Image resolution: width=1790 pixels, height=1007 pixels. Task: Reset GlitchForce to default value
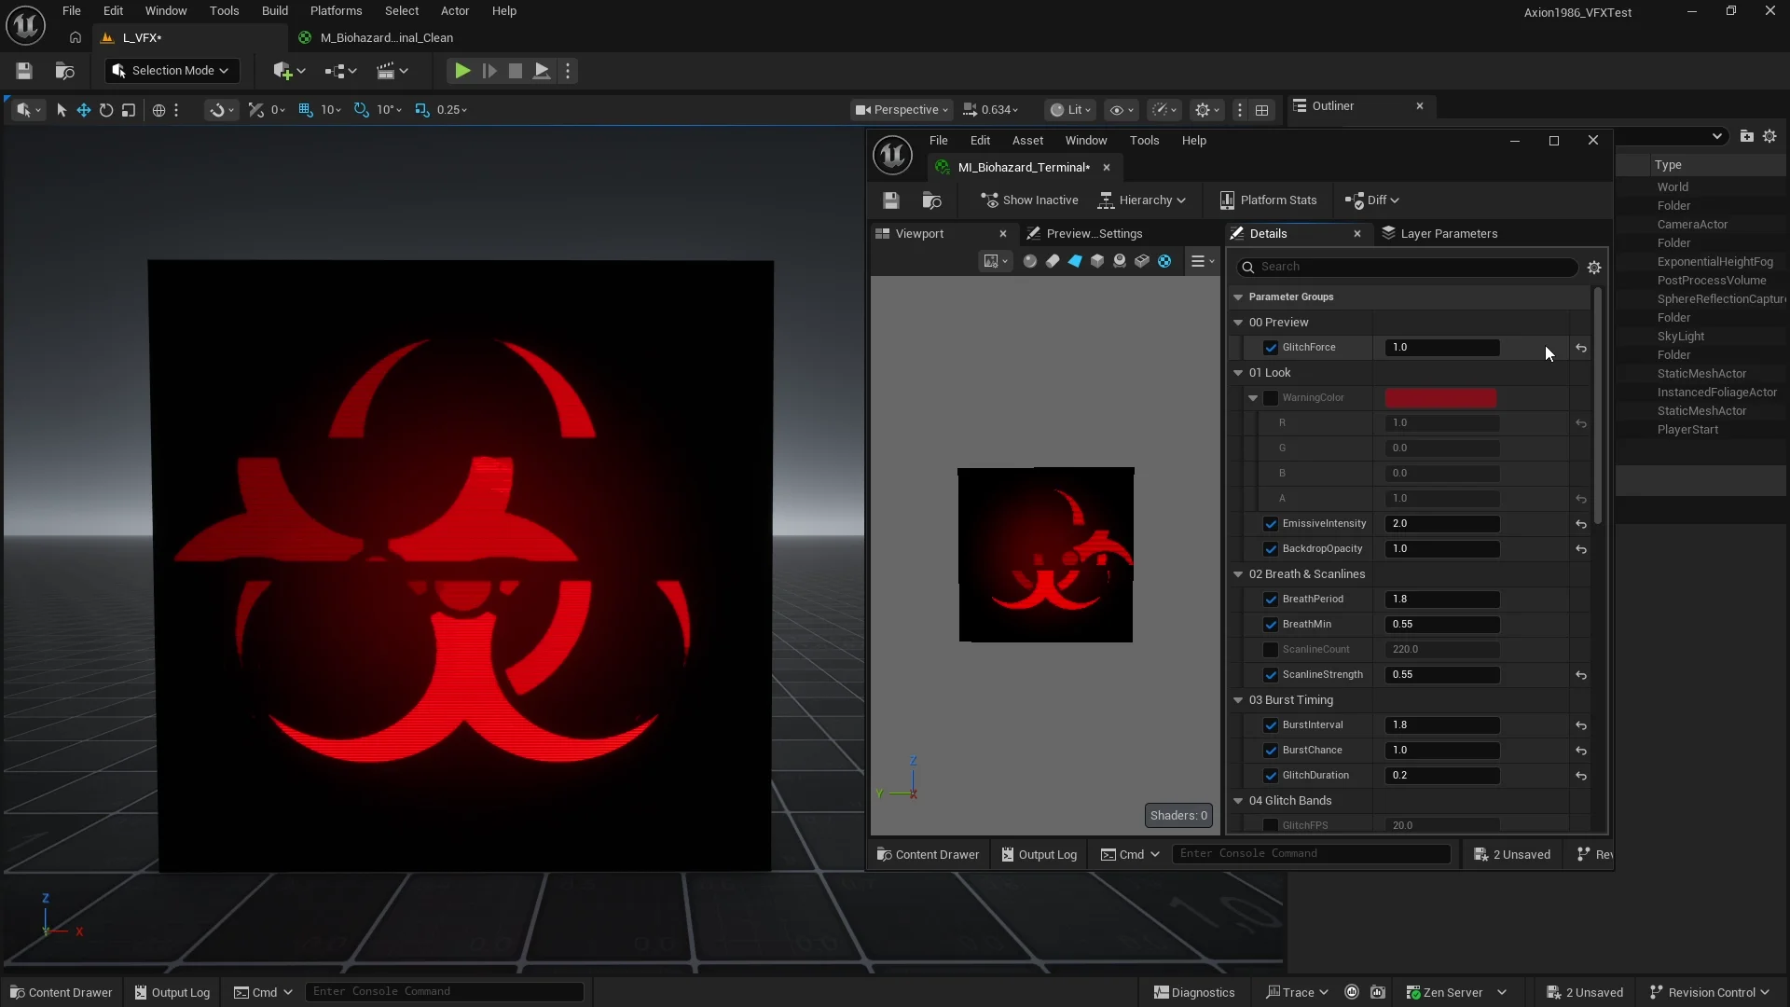1581,348
